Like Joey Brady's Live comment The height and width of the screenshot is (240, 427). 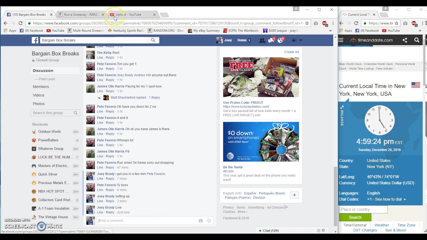coord(100,212)
